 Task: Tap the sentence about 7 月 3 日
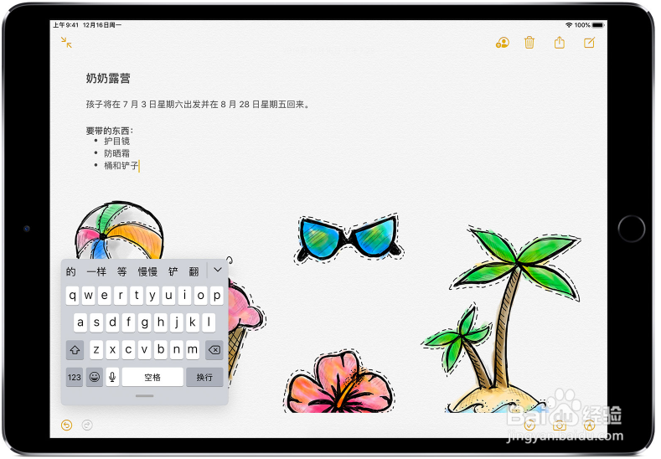[198, 105]
